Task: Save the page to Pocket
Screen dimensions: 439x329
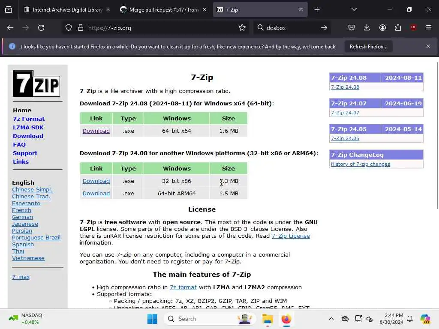Action: [x=352, y=27]
